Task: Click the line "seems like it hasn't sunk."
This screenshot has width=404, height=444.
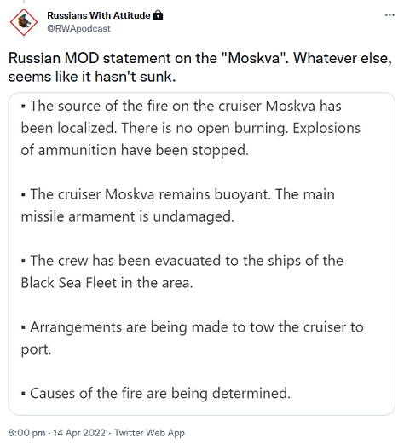Action: pyautogui.click(x=92, y=77)
